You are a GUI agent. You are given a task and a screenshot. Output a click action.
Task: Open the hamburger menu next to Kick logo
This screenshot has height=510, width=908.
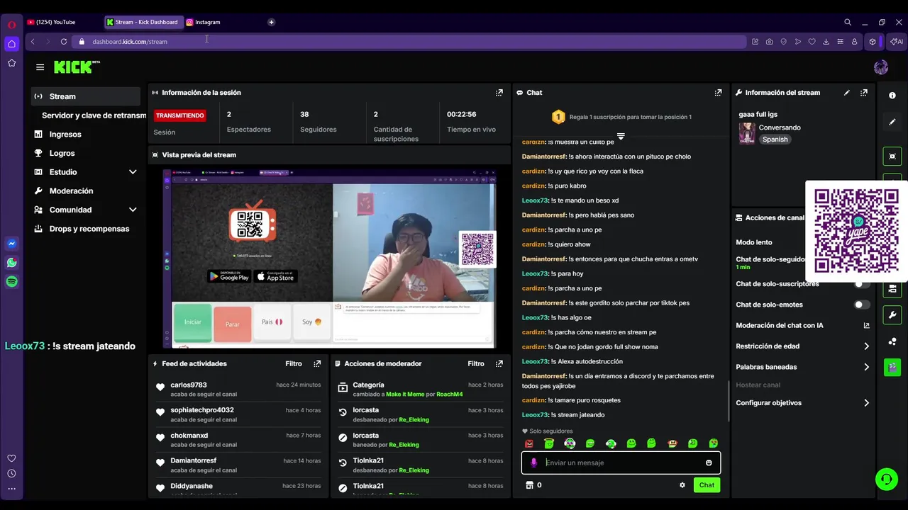[x=40, y=67]
